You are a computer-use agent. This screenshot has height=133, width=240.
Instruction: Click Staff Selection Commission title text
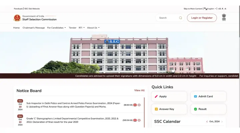coord(39,19)
